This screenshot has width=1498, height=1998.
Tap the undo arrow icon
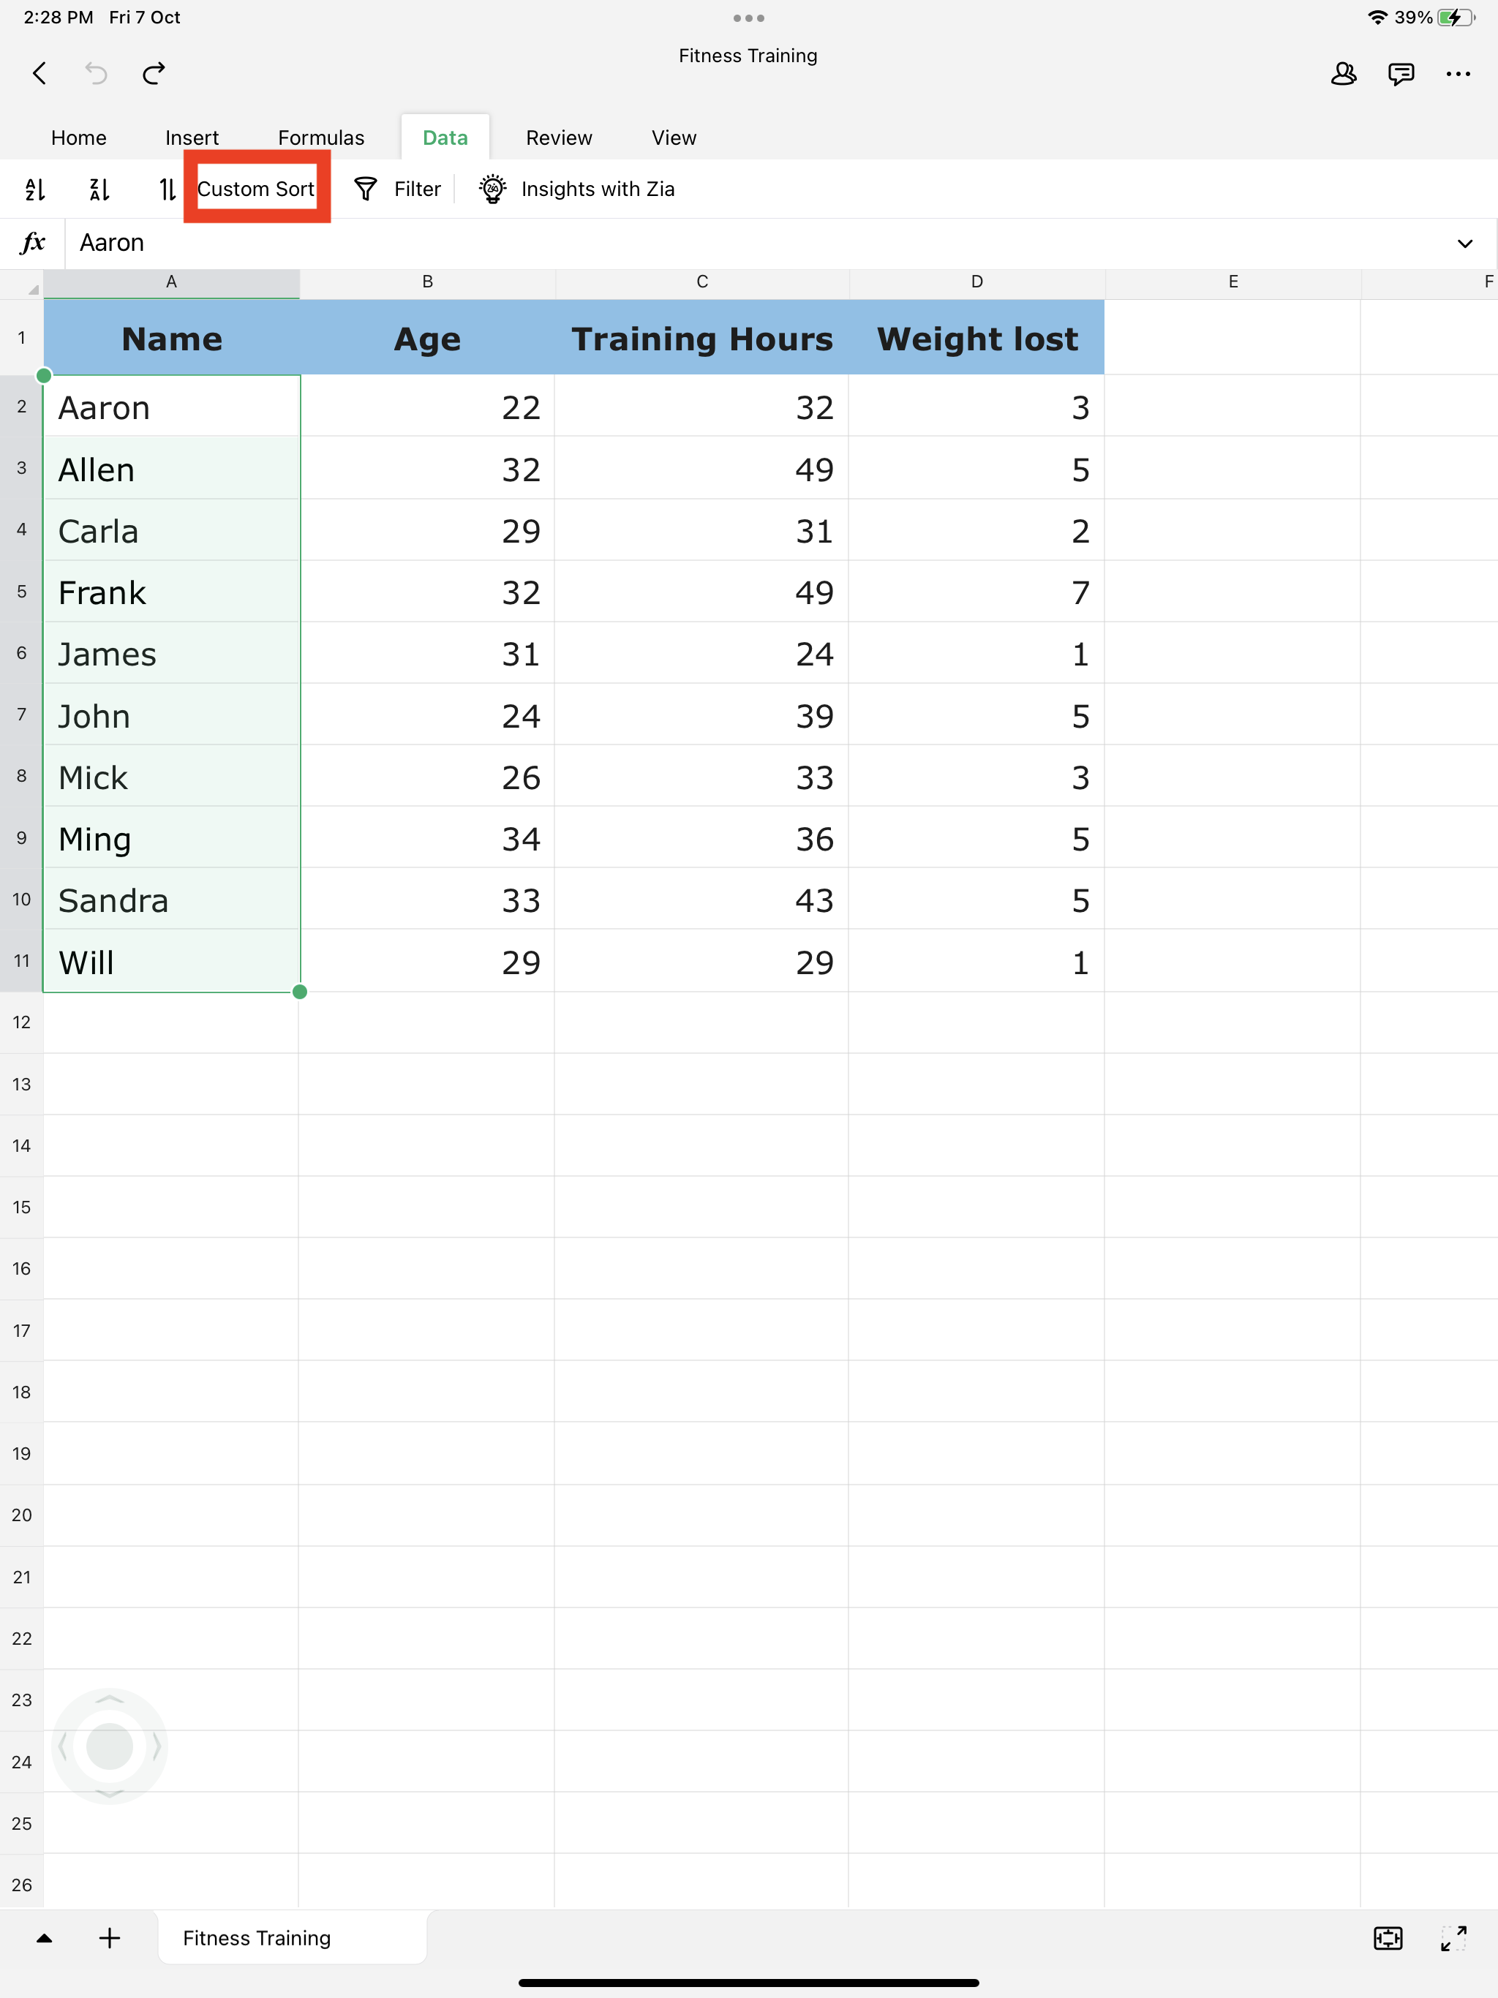pyautogui.click(x=96, y=73)
